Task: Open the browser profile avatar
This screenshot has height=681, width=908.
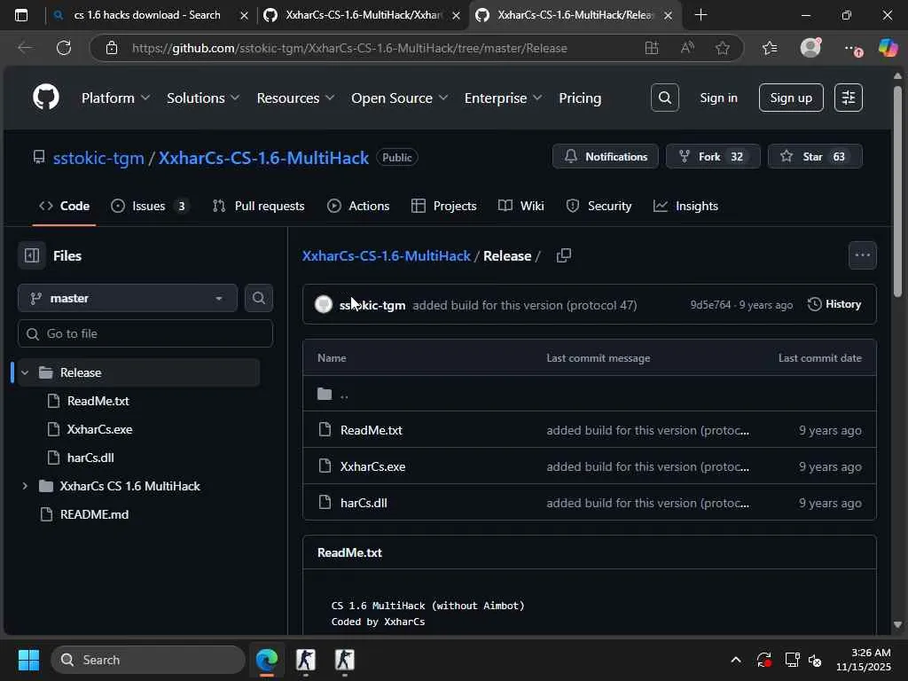Action: (810, 48)
